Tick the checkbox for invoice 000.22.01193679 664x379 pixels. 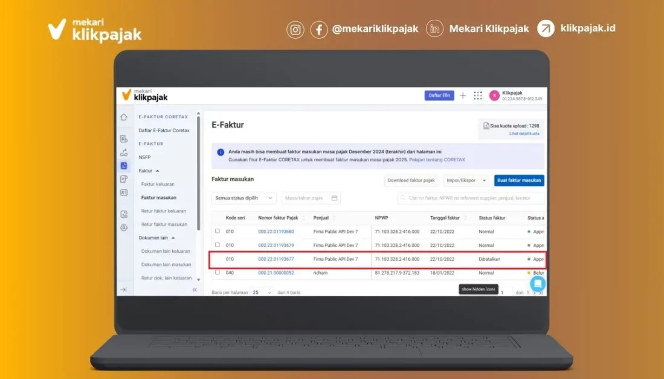pyautogui.click(x=218, y=245)
